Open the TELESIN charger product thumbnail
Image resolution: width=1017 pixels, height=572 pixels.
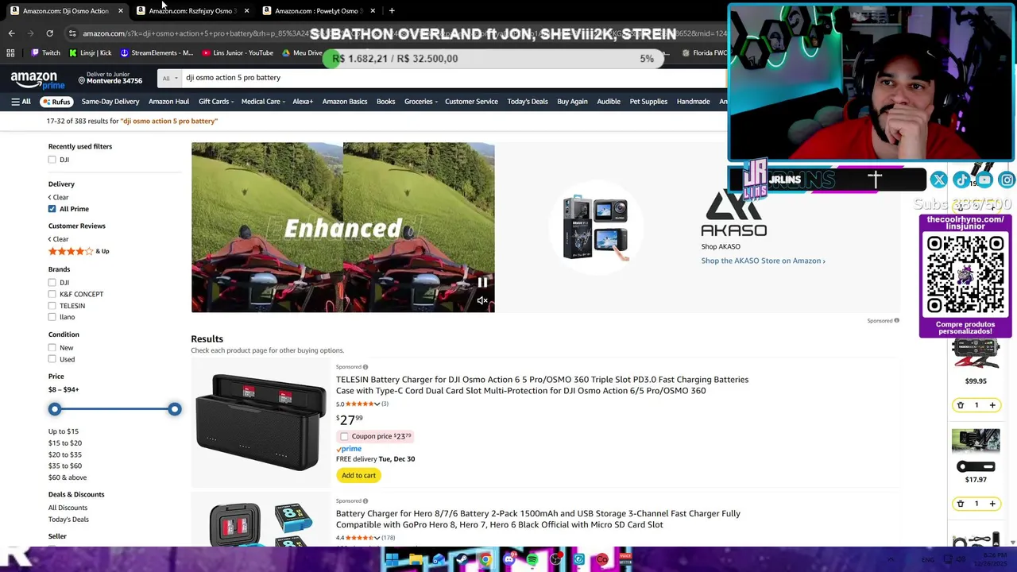(x=260, y=422)
